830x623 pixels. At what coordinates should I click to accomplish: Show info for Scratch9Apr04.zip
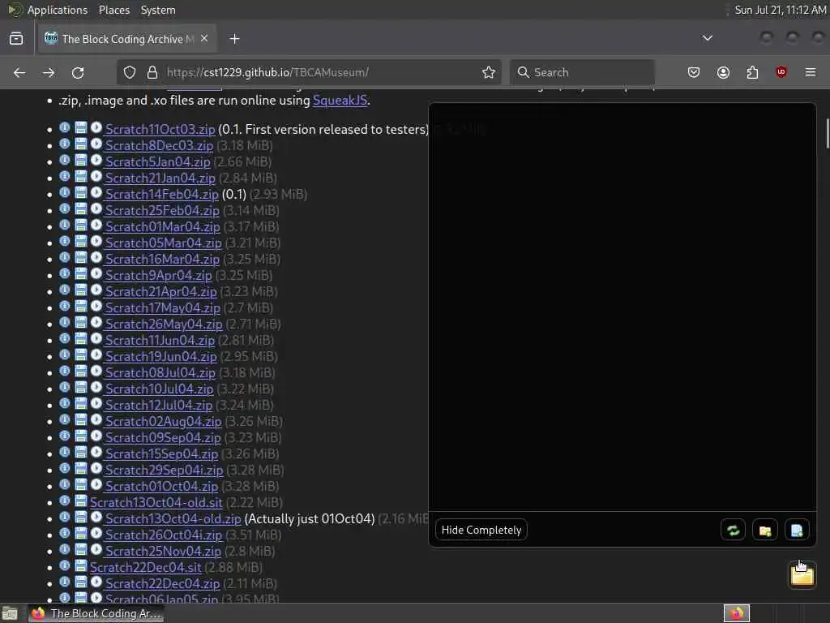(x=65, y=274)
